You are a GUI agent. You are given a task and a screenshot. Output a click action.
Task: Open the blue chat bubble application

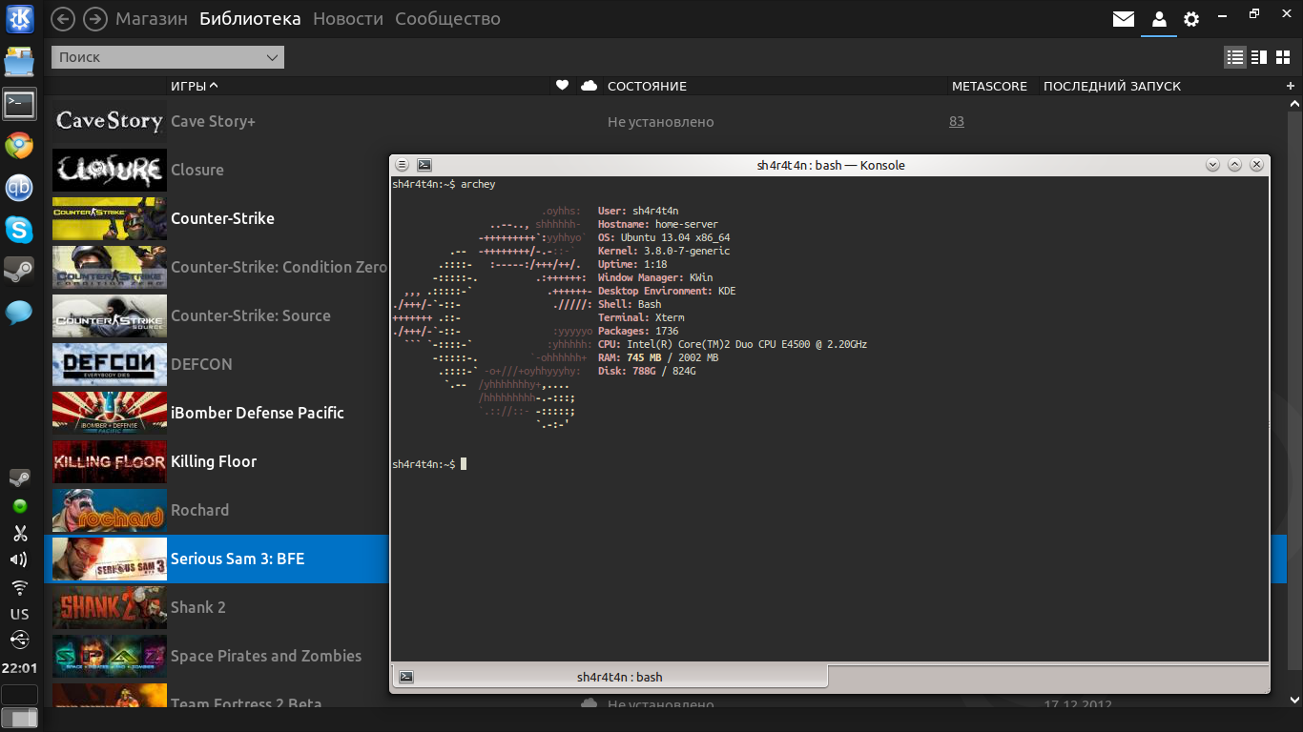point(19,312)
